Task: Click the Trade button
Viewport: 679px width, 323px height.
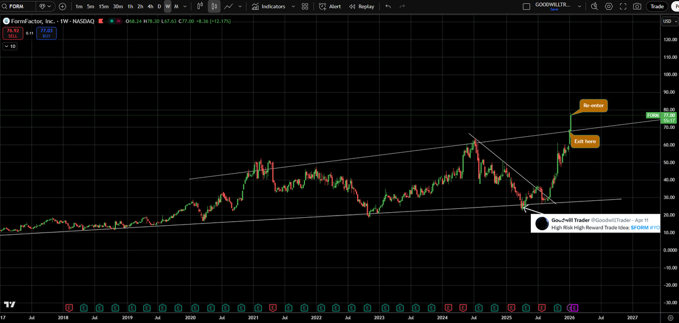Action: [657, 7]
